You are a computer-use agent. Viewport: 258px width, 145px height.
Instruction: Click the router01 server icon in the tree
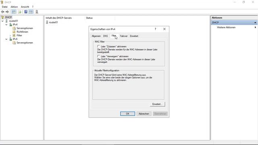pyautogui.click(x=6, y=21)
